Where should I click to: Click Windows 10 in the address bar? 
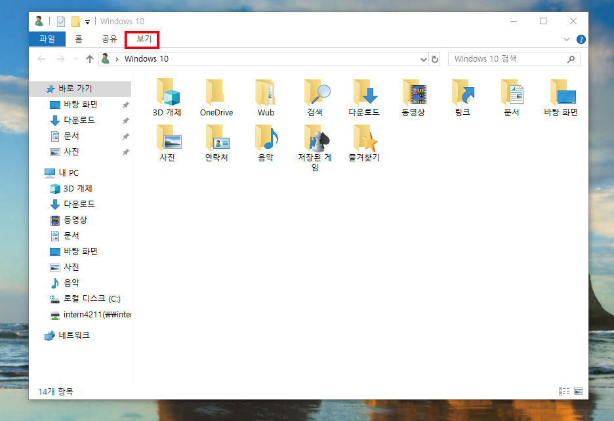point(146,59)
